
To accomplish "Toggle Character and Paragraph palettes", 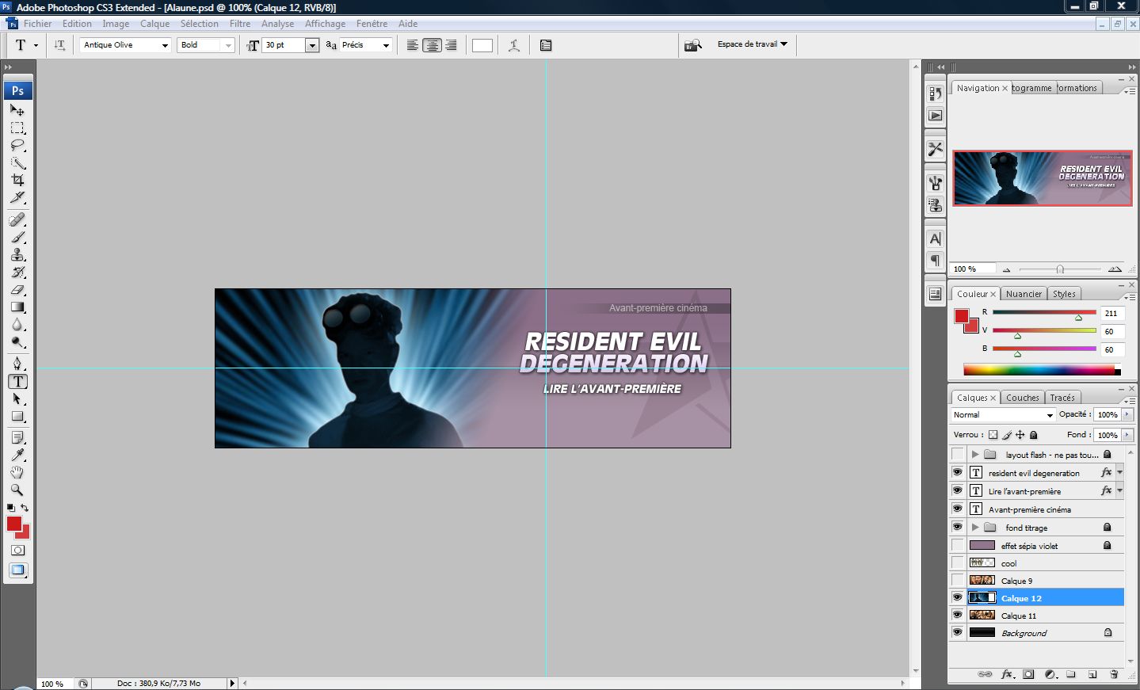I will tap(546, 45).
